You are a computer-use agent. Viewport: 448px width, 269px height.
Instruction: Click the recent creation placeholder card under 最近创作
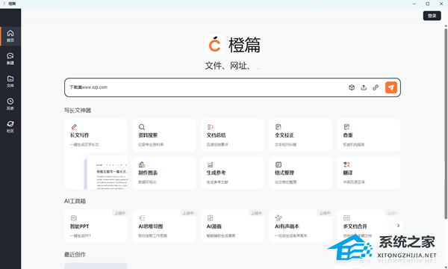point(96,265)
